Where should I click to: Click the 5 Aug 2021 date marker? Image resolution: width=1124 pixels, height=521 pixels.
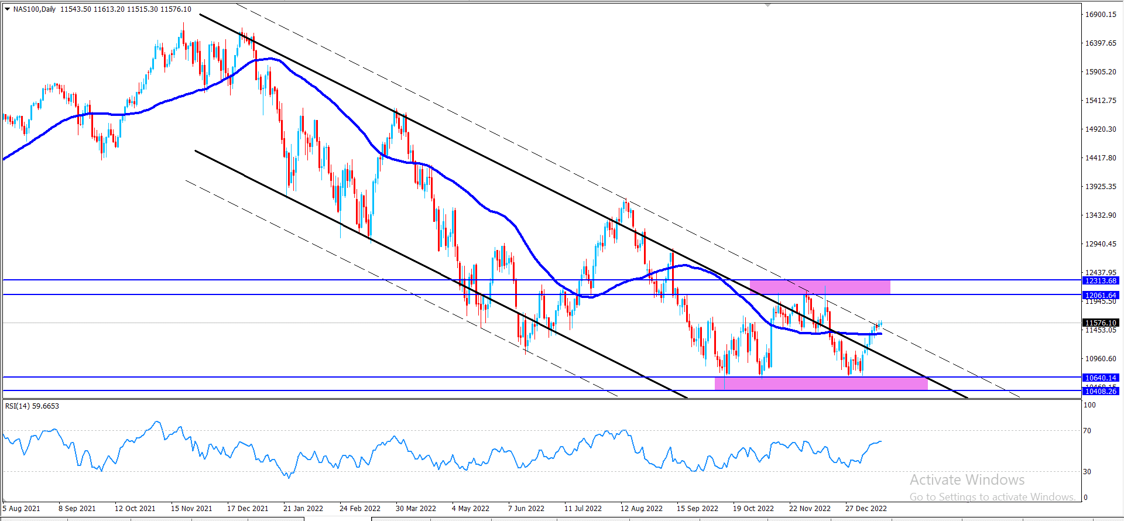point(22,508)
